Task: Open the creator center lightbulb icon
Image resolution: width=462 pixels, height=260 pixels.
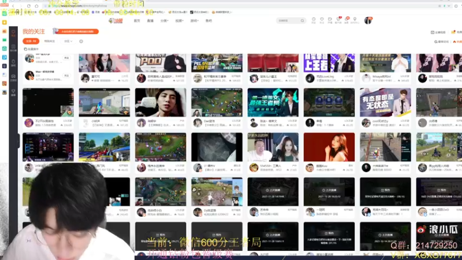Action: pos(355,20)
